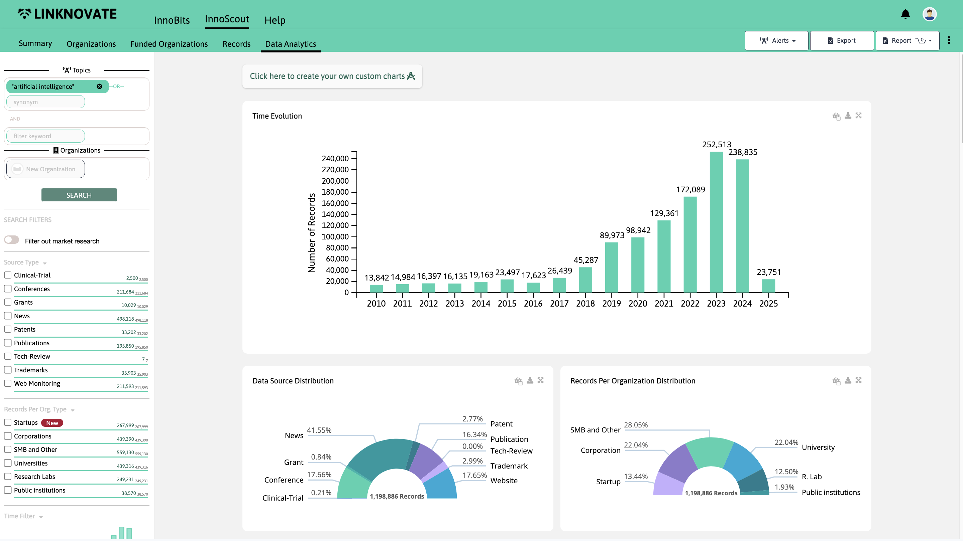Click the custom charts compass icon

(411, 76)
